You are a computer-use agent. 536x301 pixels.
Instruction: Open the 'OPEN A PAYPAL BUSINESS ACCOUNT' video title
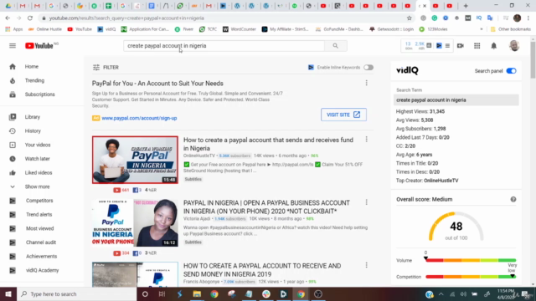pos(266,207)
